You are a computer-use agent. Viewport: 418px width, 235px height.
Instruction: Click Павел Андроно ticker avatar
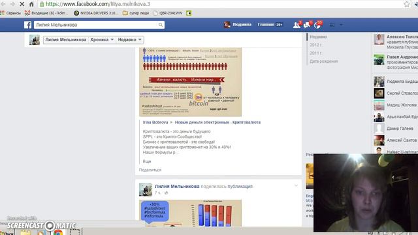379,59
